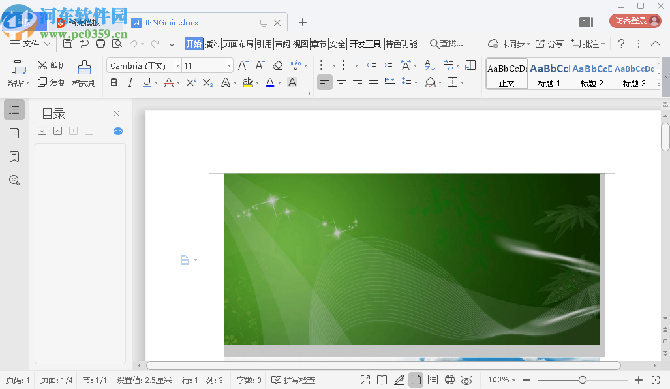Toggle bold formatting

(x=114, y=82)
